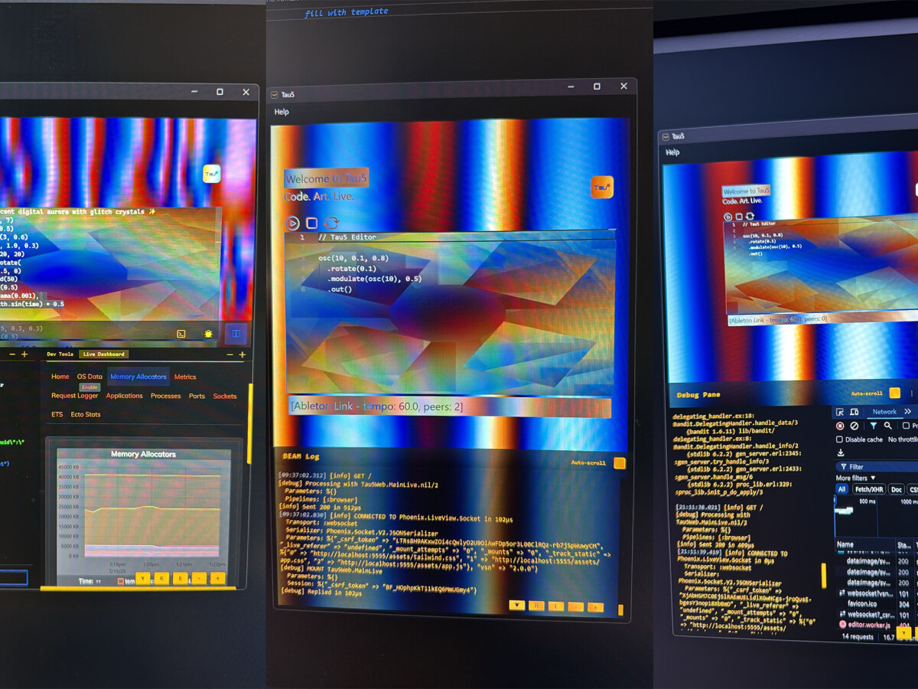Open the Processes link in Live Dashboard
918x689 pixels.
tap(165, 396)
